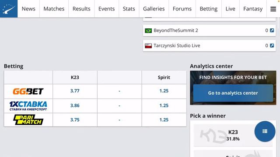
Task: Pick K23 as the winner
Action: (233, 135)
